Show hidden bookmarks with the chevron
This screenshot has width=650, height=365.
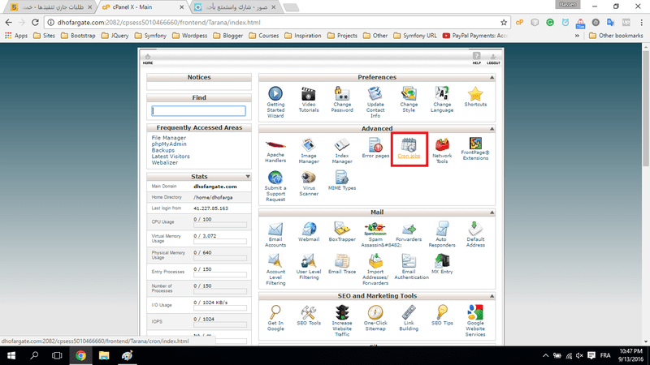pyautogui.click(x=577, y=36)
